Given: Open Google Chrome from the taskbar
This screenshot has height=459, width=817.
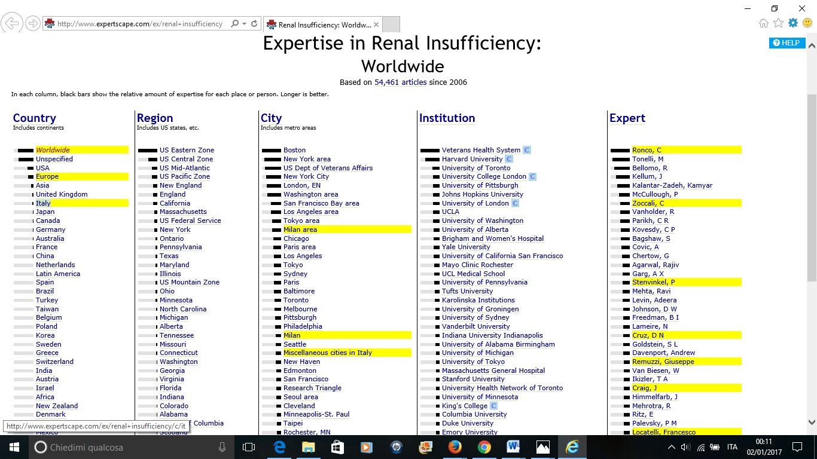Looking at the screenshot, I should point(484,447).
